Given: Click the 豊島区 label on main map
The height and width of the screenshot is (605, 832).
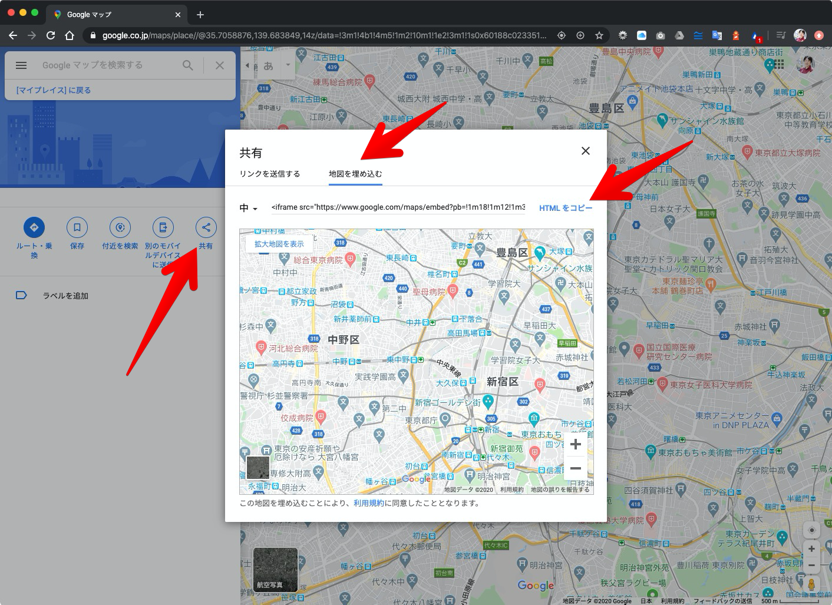Looking at the screenshot, I should point(606,108).
